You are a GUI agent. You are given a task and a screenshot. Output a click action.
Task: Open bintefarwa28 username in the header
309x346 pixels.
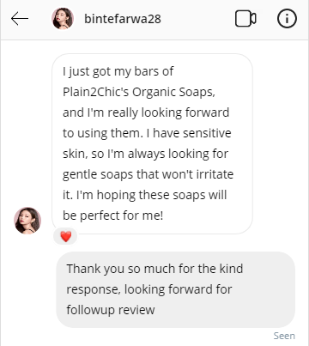click(x=123, y=19)
